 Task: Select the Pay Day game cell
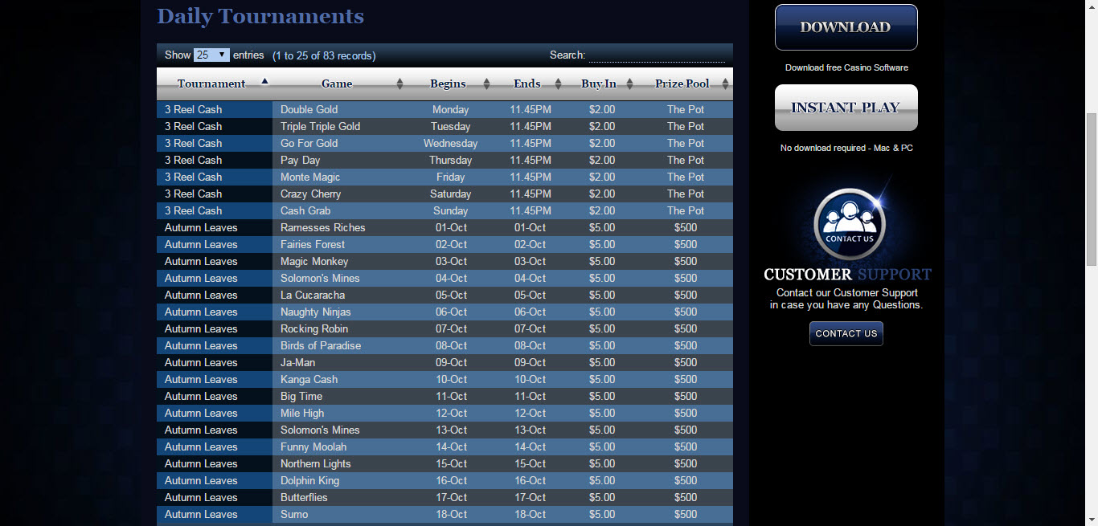(340, 160)
